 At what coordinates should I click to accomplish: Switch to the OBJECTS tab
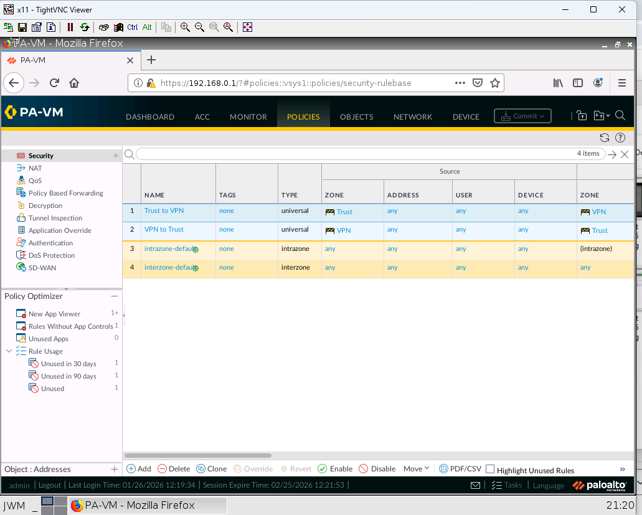pos(356,116)
